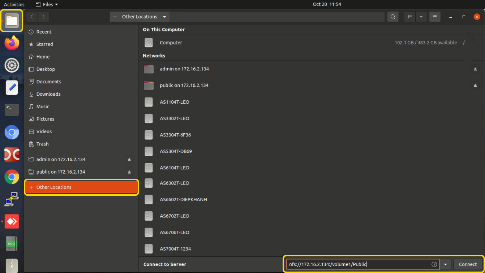Unmount public on 172.16.2.134 in sidebar
The image size is (485, 273).
pos(129,172)
